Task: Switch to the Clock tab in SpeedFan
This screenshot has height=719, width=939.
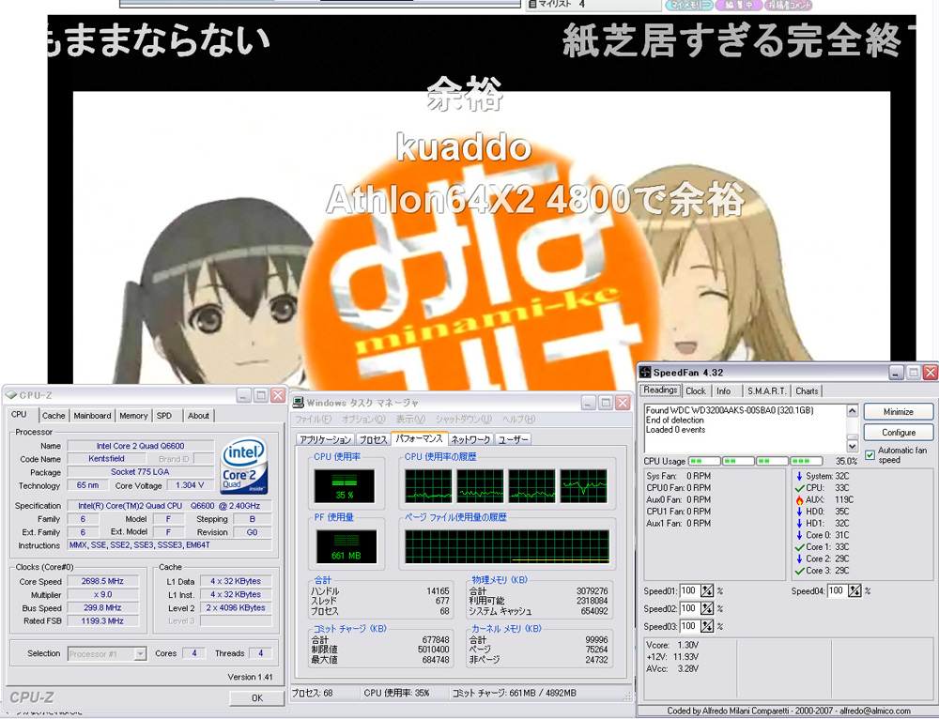Action: pyautogui.click(x=695, y=390)
